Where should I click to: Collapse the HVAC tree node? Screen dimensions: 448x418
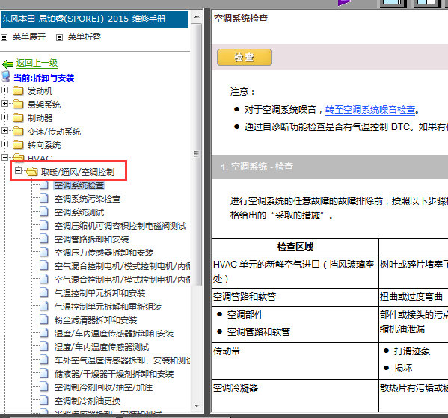click(4, 157)
